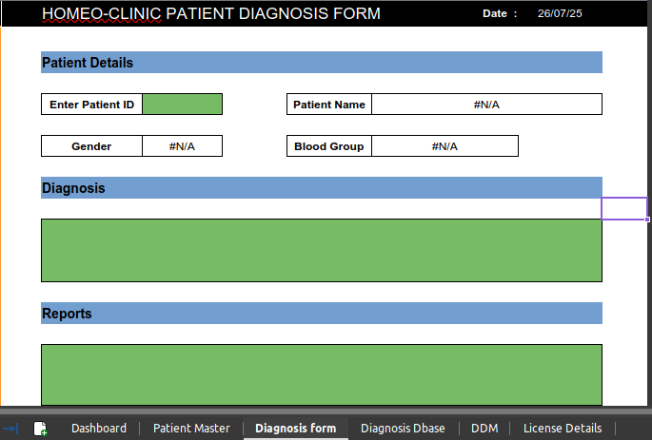Click the Diagnosis section header bar

[321, 188]
